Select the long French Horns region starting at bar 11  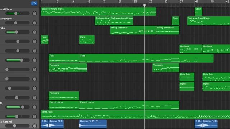(x=129, y=105)
